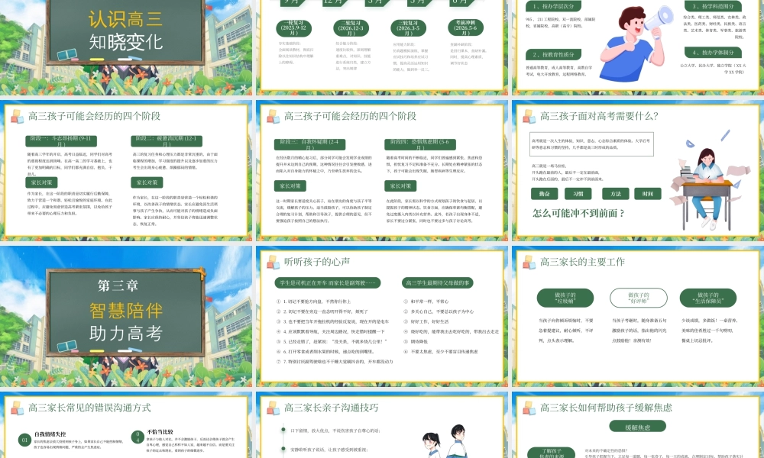Screen dimensions: 764x458
Task: Click the '二轮复习 (2026.12-3月)' green pill
Action: tap(351, 27)
